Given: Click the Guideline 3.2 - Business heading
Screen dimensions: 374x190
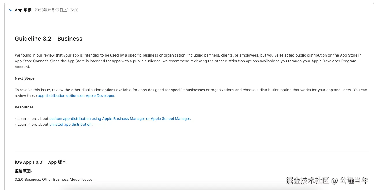Looking at the screenshot, I should coord(48,39).
